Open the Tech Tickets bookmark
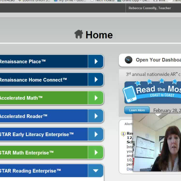Screen dimensions: 181x181 click(x=102, y=1)
